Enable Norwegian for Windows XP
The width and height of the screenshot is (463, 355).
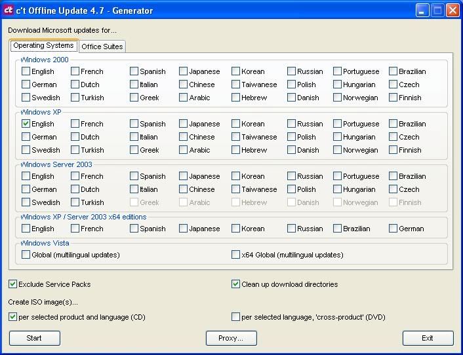tap(337, 150)
